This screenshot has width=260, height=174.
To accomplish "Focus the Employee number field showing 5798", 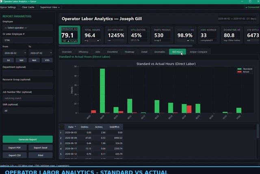I will [28, 40].
